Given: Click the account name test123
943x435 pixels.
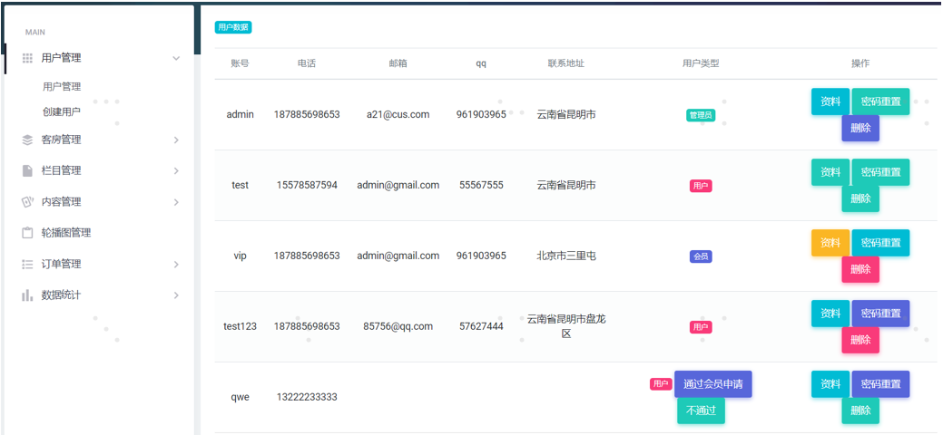Looking at the screenshot, I should pyautogui.click(x=240, y=326).
